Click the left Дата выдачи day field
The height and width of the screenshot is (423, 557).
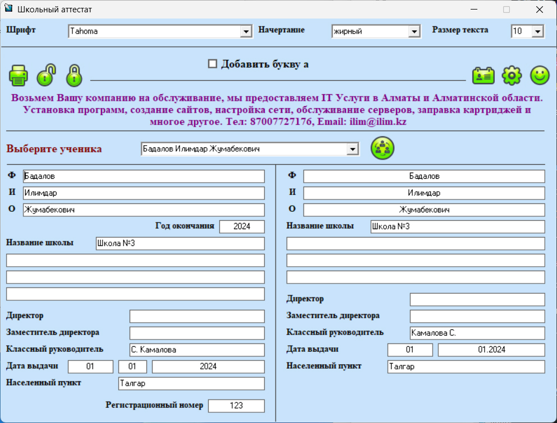pyautogui.click(x=90, y=366)
